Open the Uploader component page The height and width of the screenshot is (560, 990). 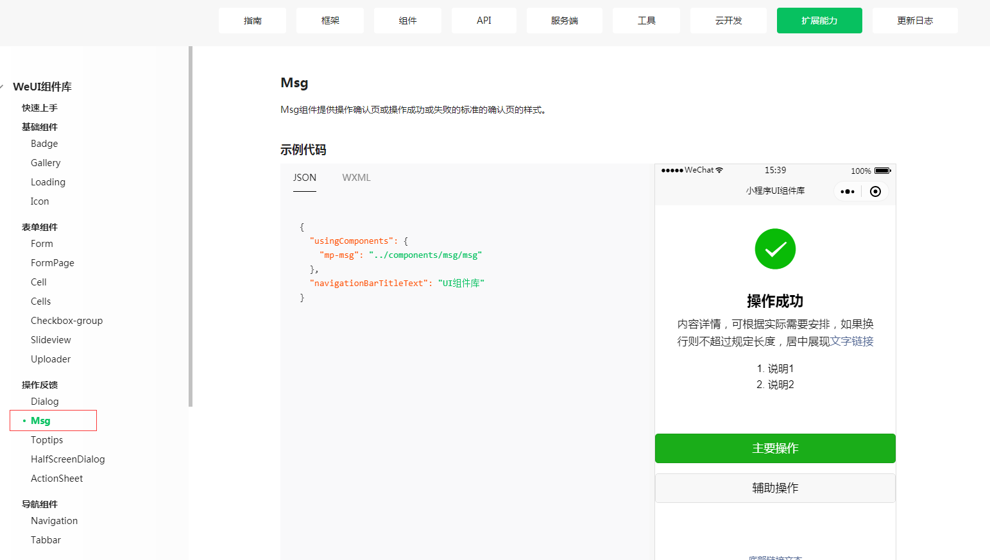[51, 359]
